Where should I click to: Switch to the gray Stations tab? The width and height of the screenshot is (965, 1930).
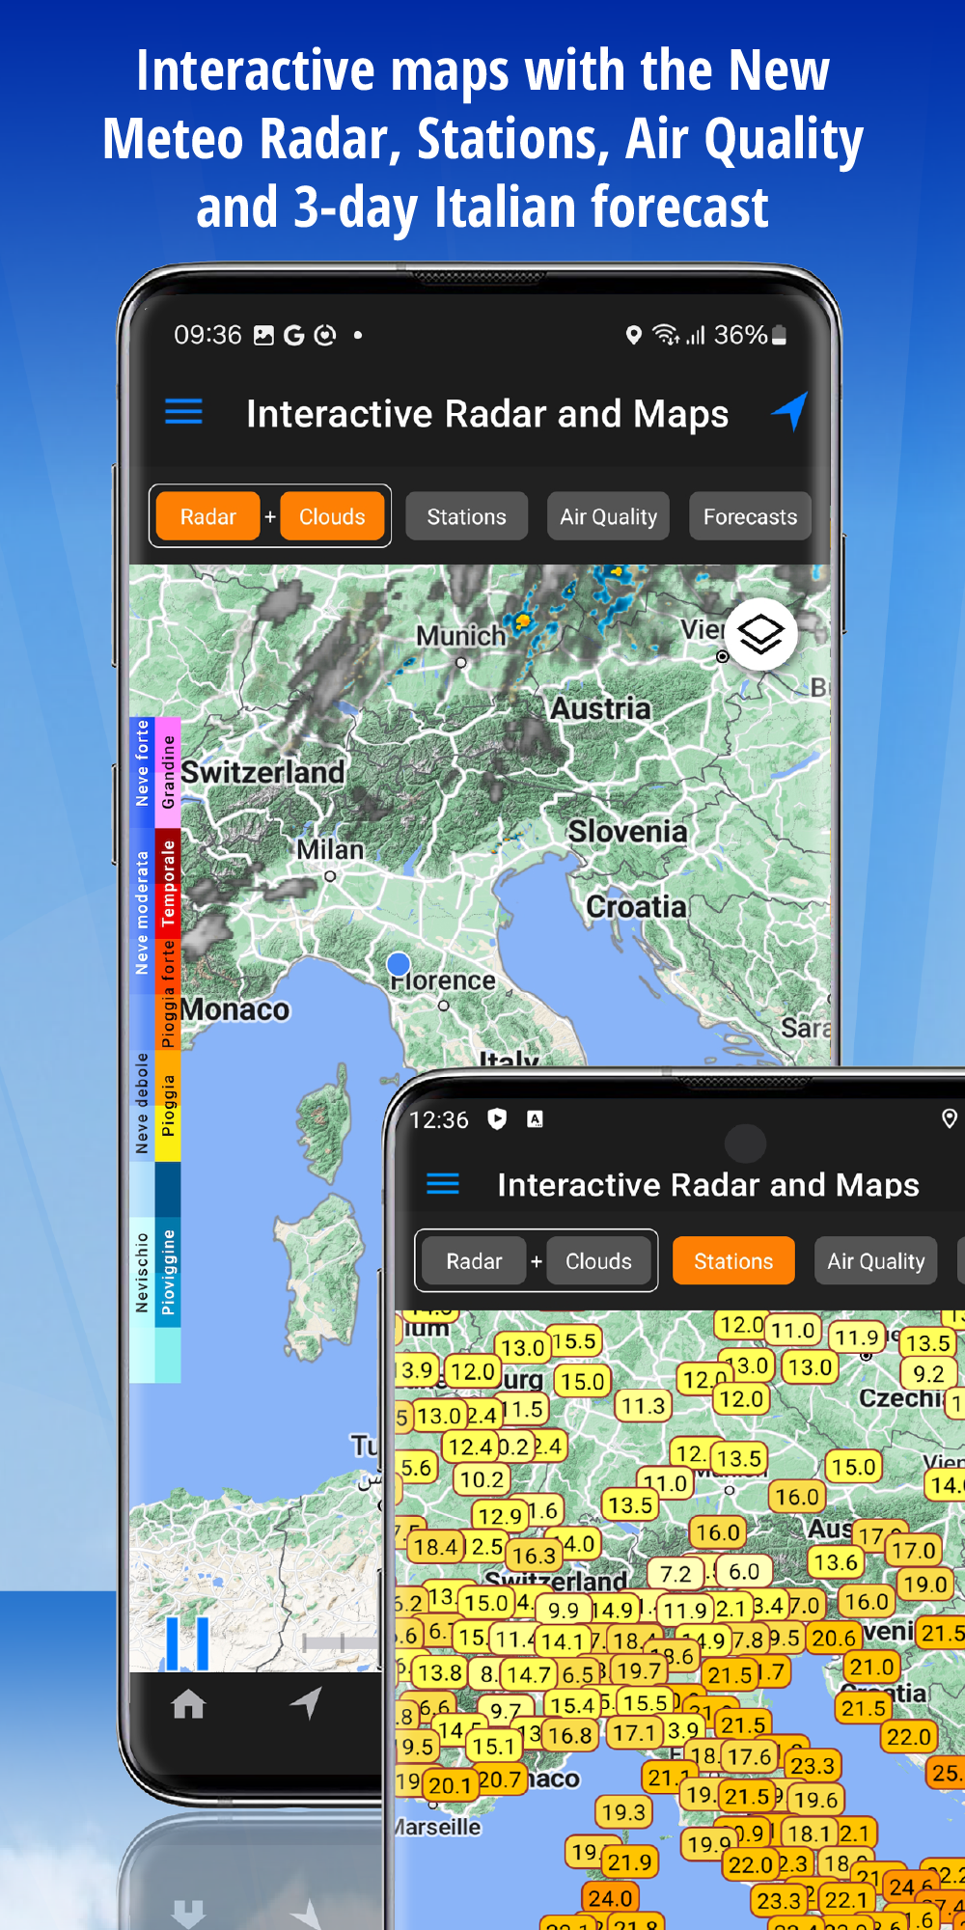[x=466, y=517]
